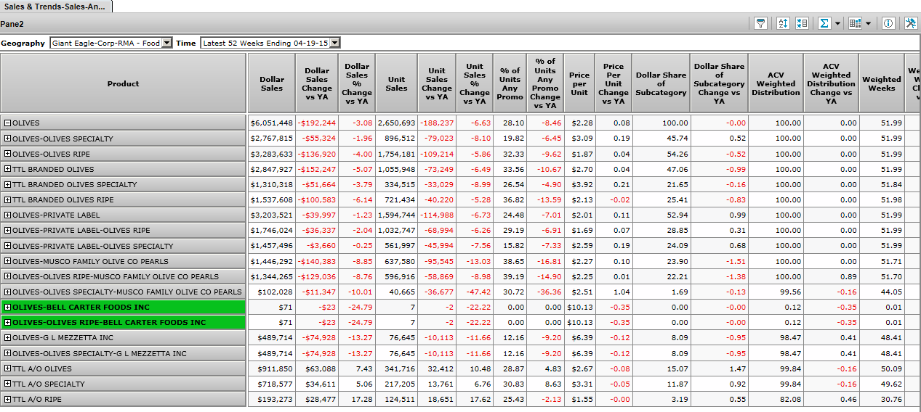Select the Sales & Trends tab
The height and width of the screenshot is (412, 921).
pos(55,7)
